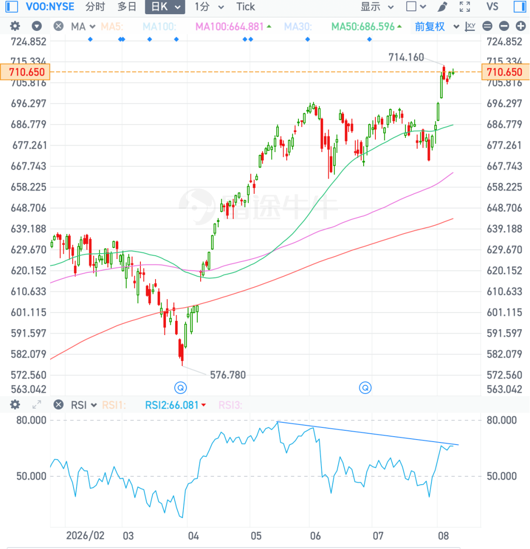530x549 pixels.
Task: Select the drawing pen tool
Action: 443,7
